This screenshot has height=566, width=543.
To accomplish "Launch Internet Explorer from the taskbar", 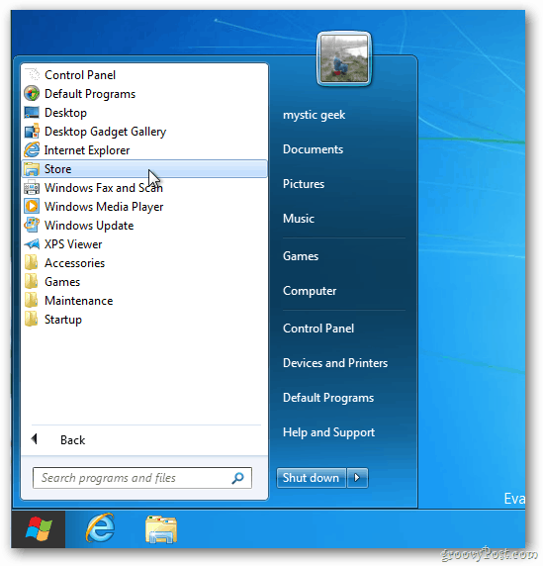I will (100, 528).
